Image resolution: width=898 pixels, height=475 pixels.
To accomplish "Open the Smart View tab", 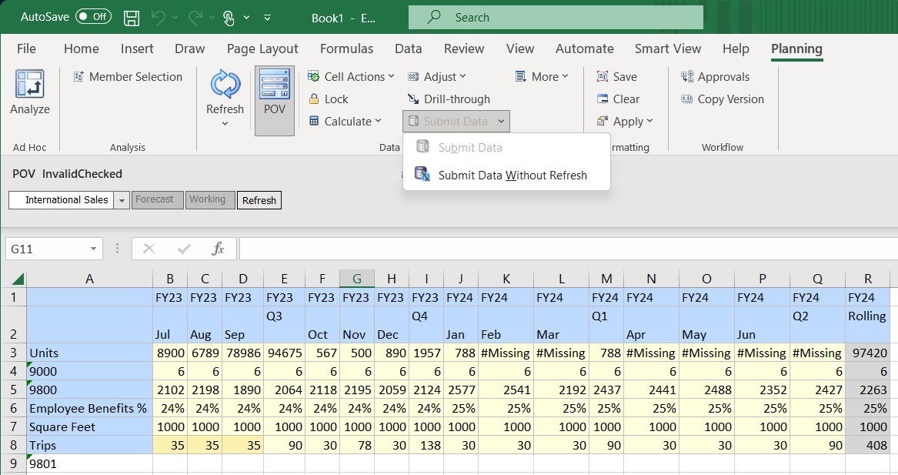I will 667,49.
